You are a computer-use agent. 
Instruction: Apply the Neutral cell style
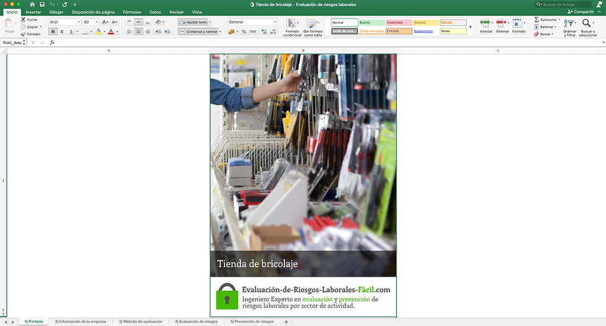tap(425, 22)
